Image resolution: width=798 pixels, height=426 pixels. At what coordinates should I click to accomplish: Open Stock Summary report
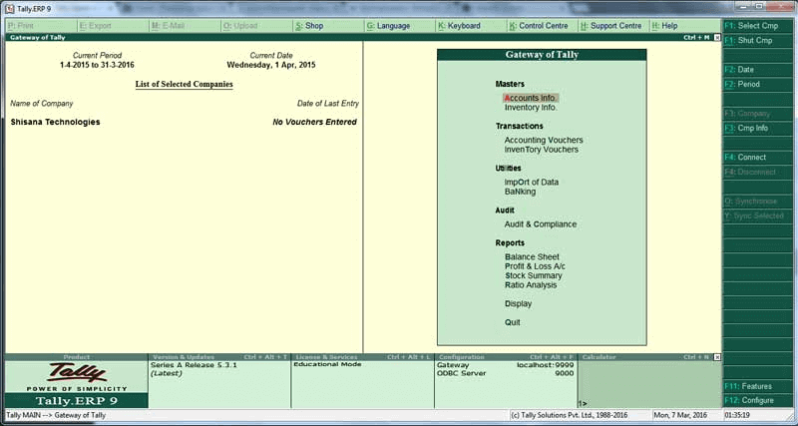pos(534,275)
